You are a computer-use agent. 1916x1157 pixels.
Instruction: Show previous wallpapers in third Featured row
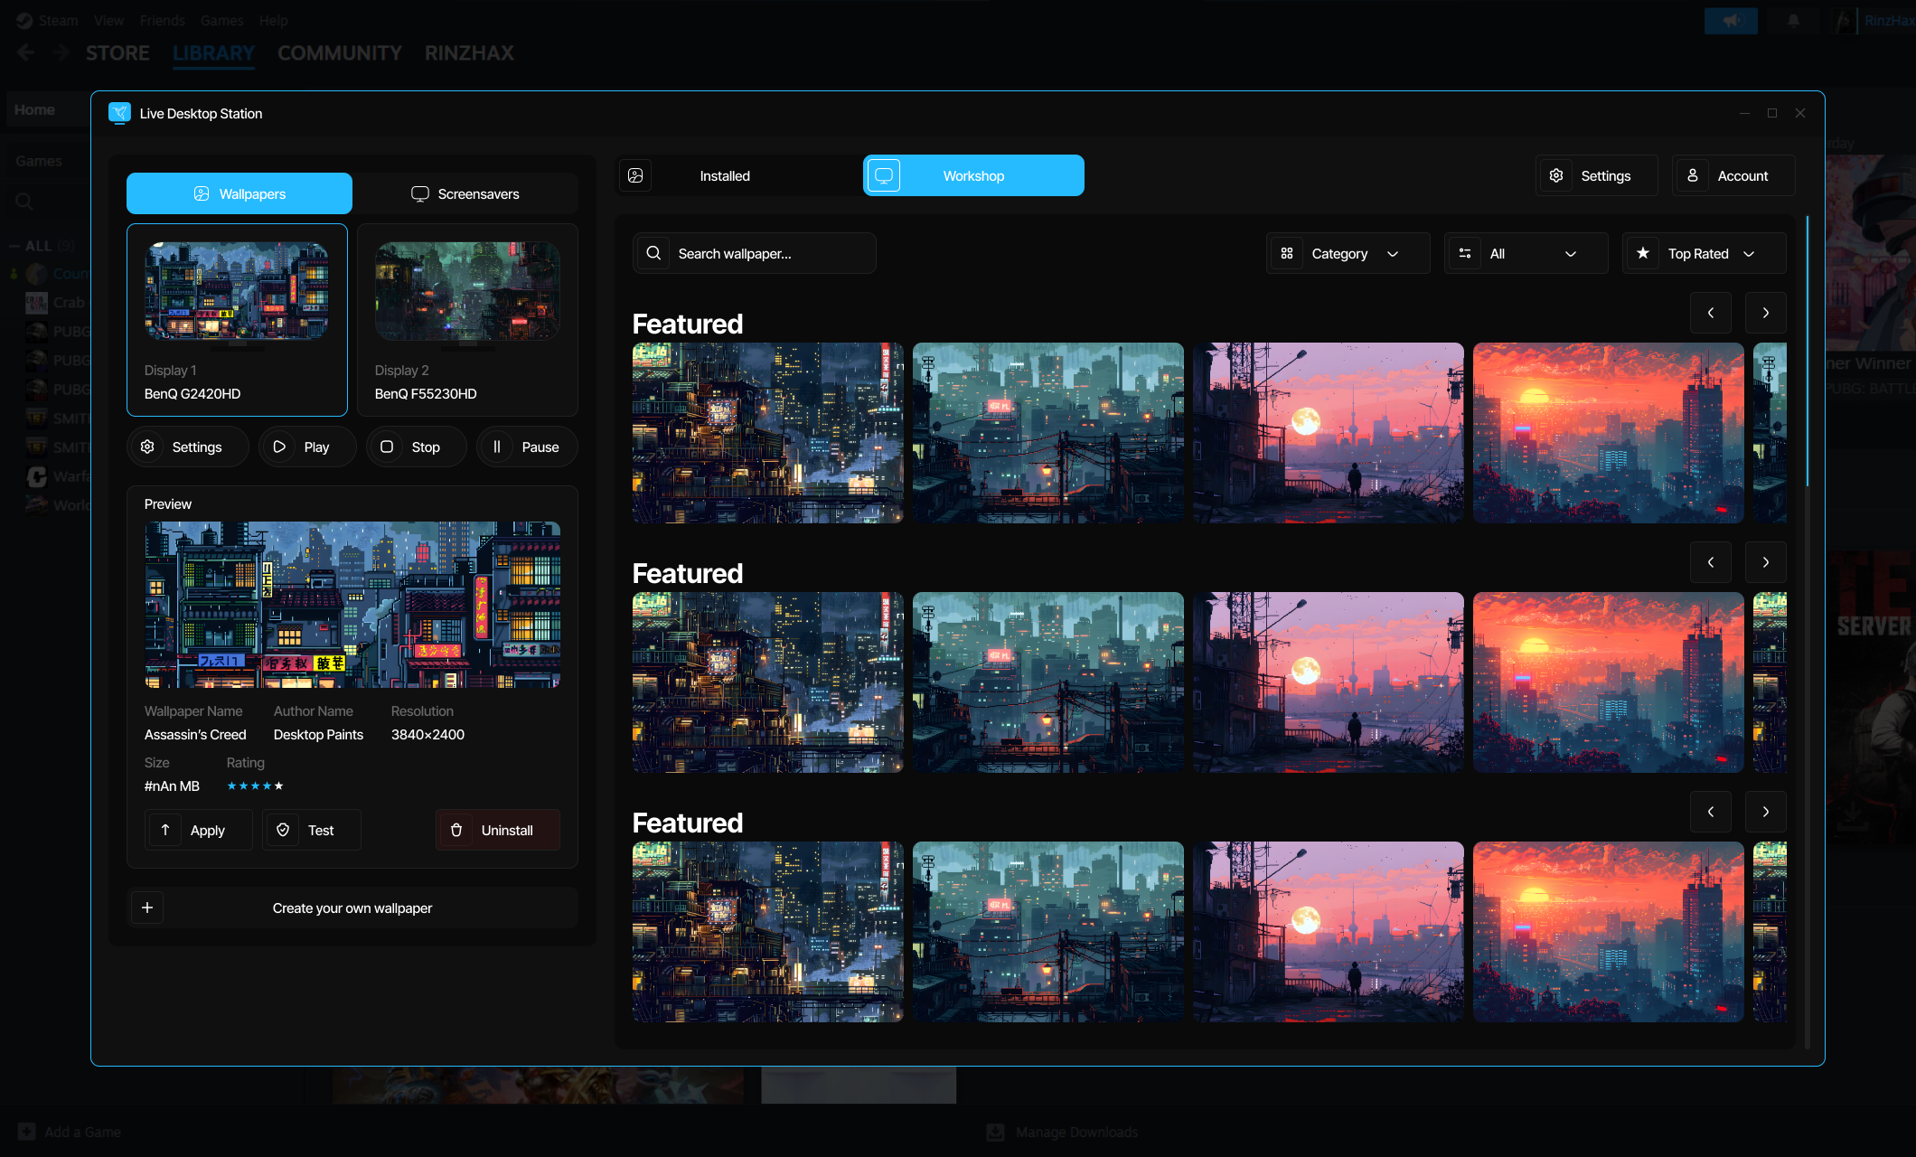(1711, 812)
